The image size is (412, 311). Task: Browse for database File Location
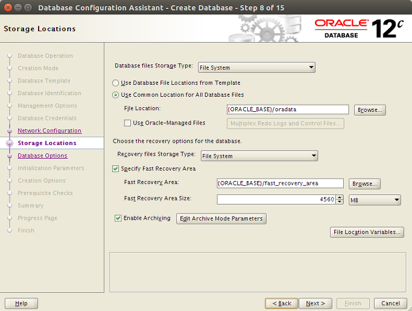[x=370, y=110]
